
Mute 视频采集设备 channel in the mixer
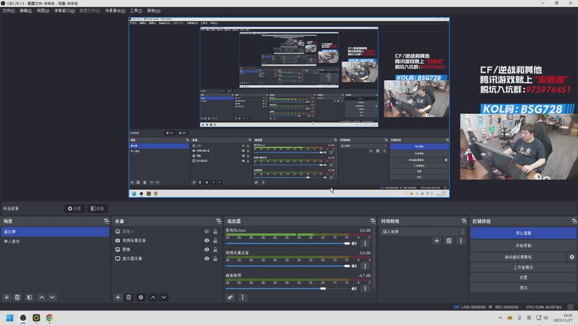coord(354,266)
